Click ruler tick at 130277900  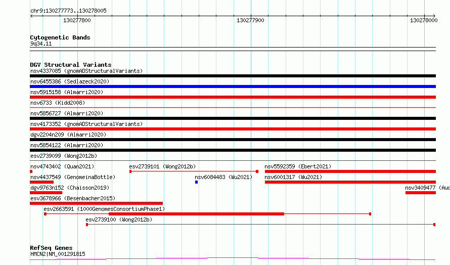pyautogui.click(x=251, y=16)
